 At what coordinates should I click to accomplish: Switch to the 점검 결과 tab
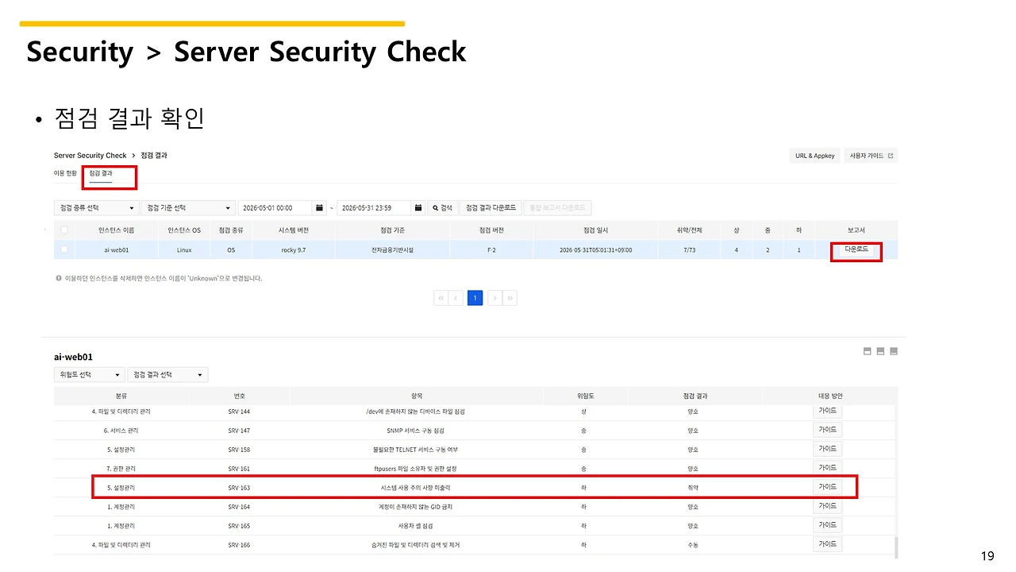click(x=101, y=173)
